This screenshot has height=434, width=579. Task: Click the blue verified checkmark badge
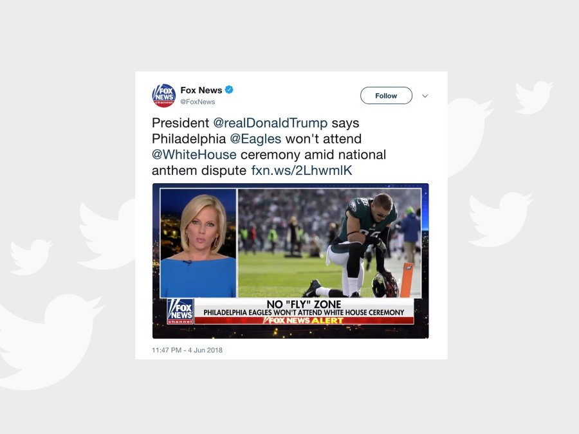229,89
